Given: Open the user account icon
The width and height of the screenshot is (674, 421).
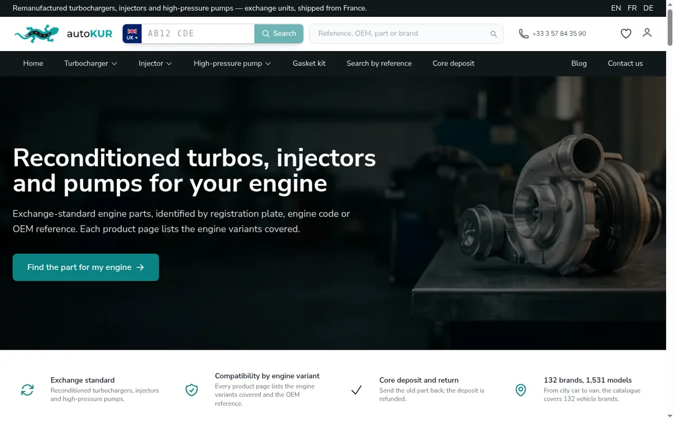Looking at the screenshot, I should pos(647,33).
